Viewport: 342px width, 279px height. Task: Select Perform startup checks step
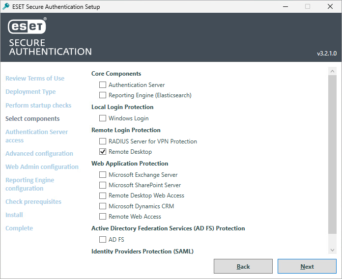coord(38,105)
